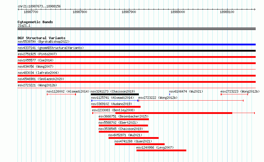Open variant nsv6052871 (Wu2021) label
The height and width of the screenshot is (162, 264).
[125, 135]
